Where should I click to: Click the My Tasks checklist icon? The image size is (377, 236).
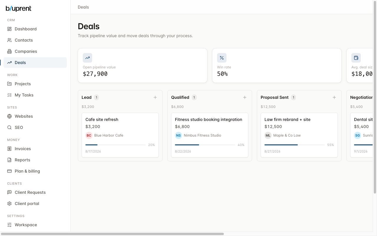click(9, 95)
